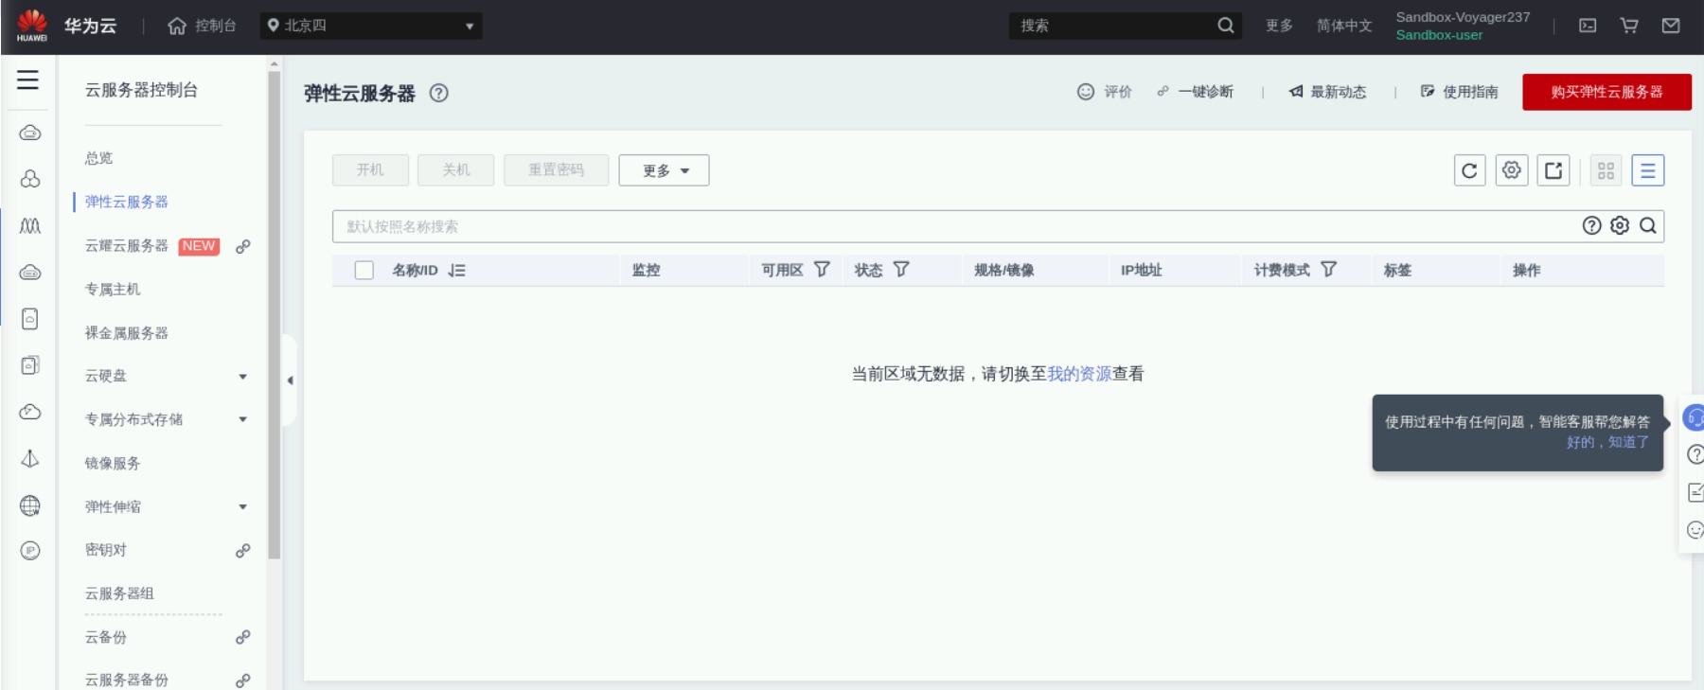Go to 总览 in sidebar
This screenshot has width=1704, height=690.
click(98, 158)
